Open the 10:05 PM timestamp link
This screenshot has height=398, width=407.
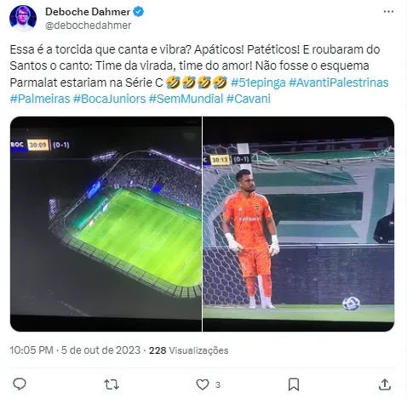pos(32,350)
